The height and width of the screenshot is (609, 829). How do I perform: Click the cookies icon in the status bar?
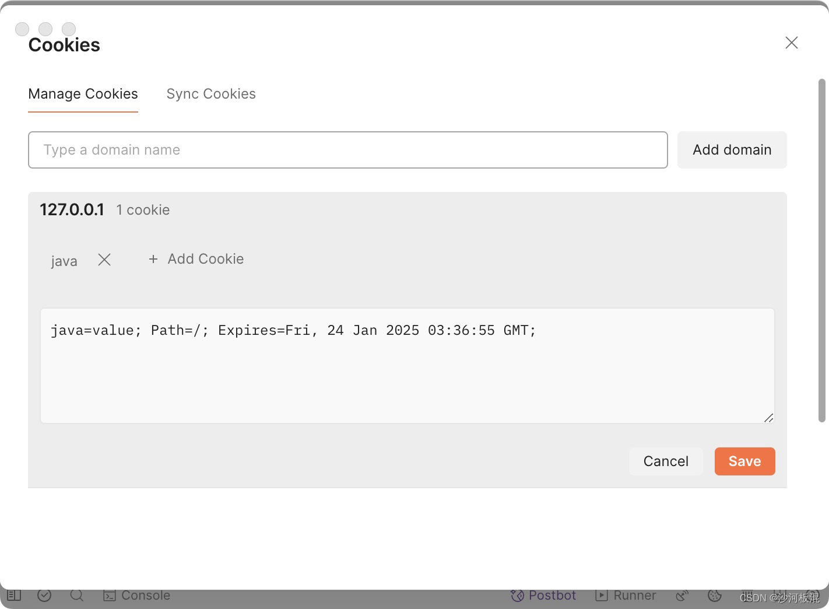click(715, 596)
